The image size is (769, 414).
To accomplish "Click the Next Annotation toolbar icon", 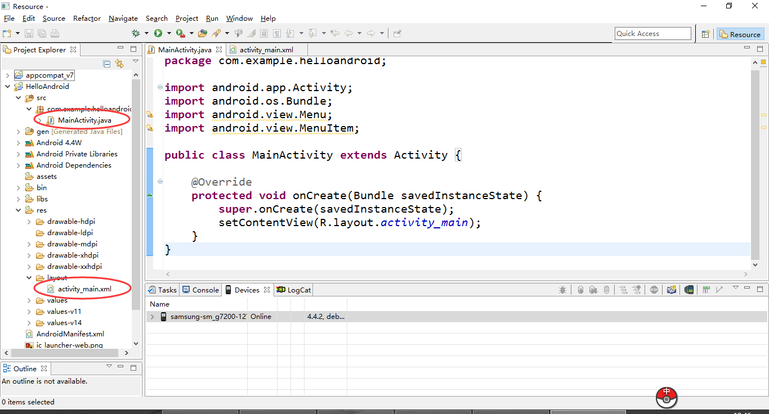I will pos(290,34).
